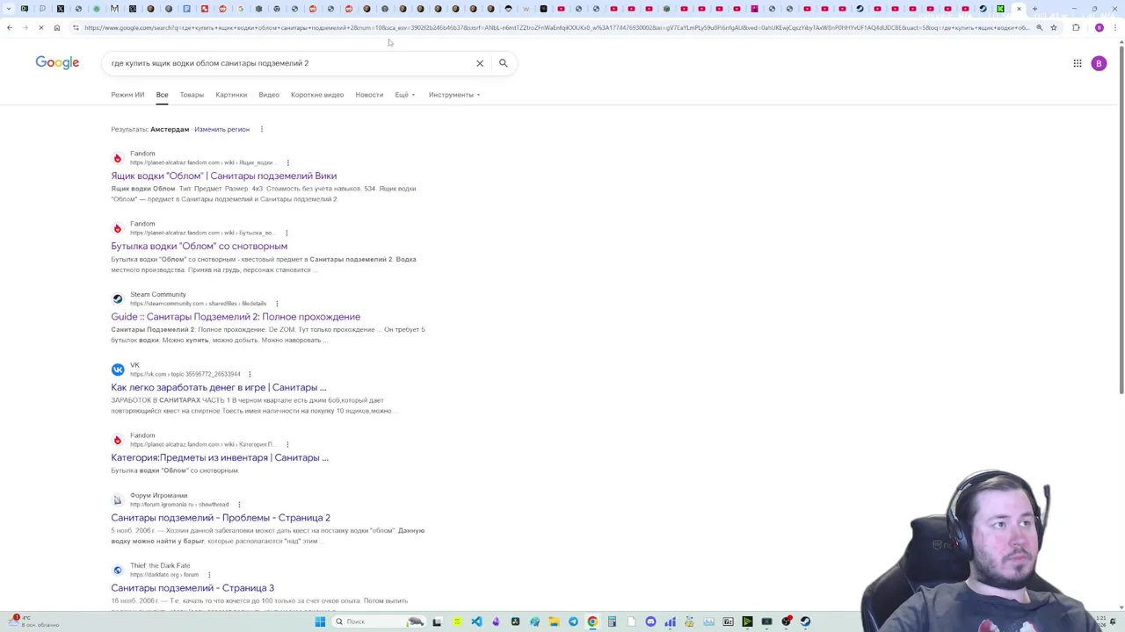
Task: Open more options for Категория:Предметы result
Action: pyautogui.click(x=287, y=444)
